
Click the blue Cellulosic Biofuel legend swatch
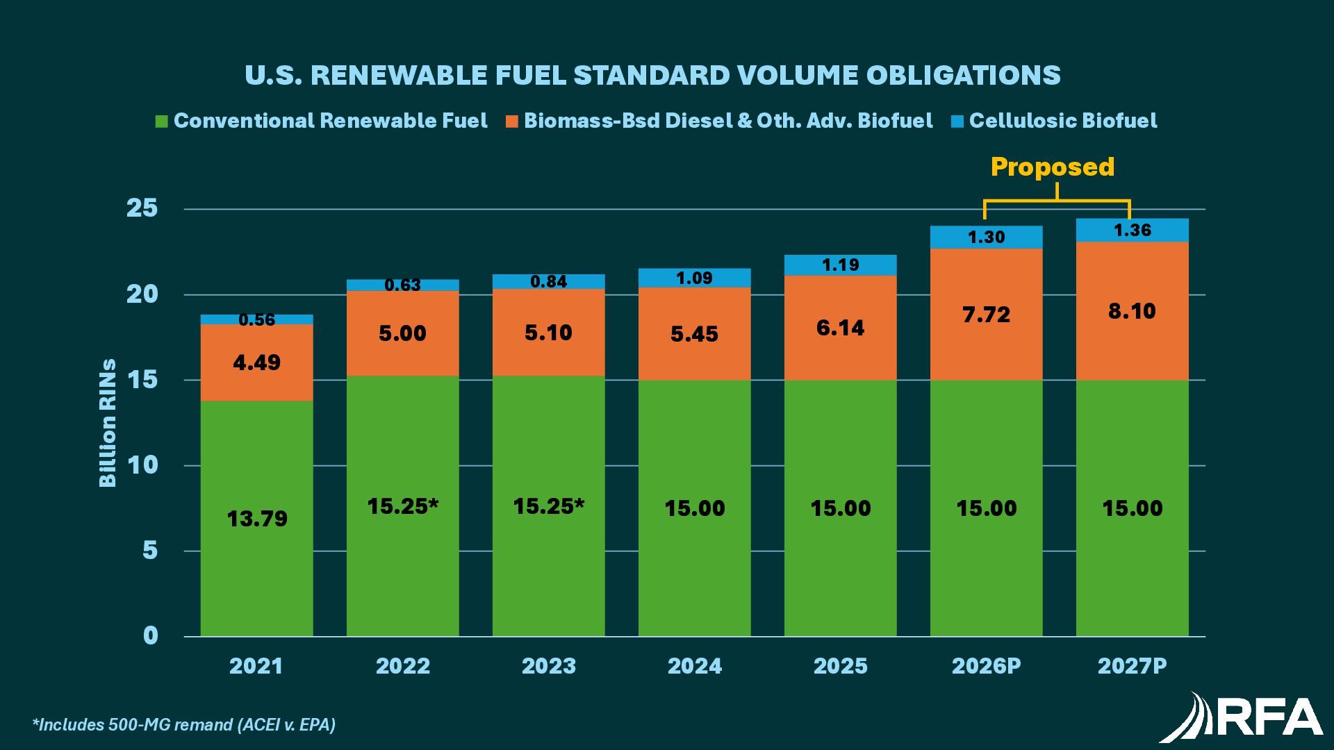pos(957,122)
